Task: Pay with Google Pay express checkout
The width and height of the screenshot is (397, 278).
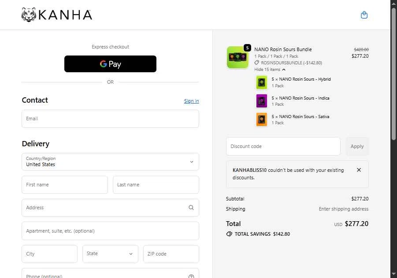Action: [110, 64]
